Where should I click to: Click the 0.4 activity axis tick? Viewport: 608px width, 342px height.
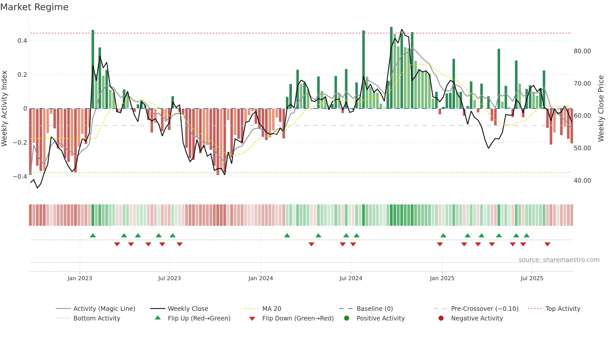(22, 41)
